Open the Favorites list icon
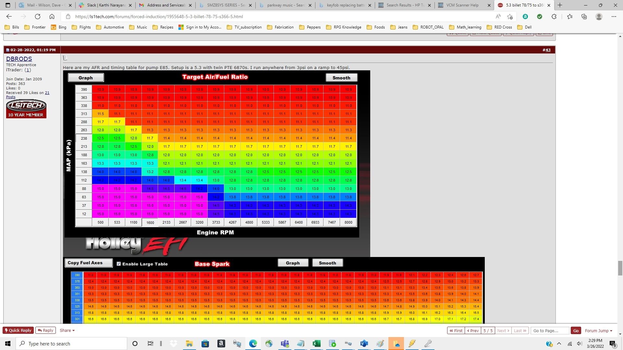Screen dimensions: 623x350 [569, 17]
